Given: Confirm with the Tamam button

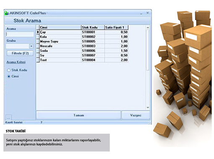Looking at the screenshot, I should (x=78, y=115).
